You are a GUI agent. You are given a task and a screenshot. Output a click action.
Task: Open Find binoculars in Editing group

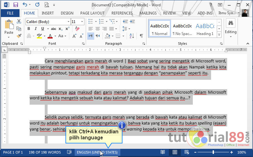click(x=231, y=23)
